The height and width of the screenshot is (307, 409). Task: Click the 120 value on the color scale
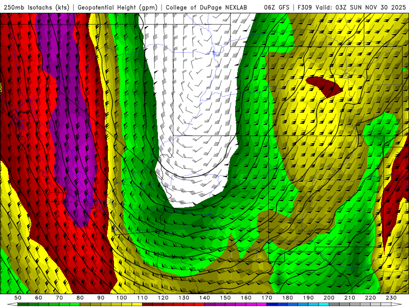click(163, 298)
